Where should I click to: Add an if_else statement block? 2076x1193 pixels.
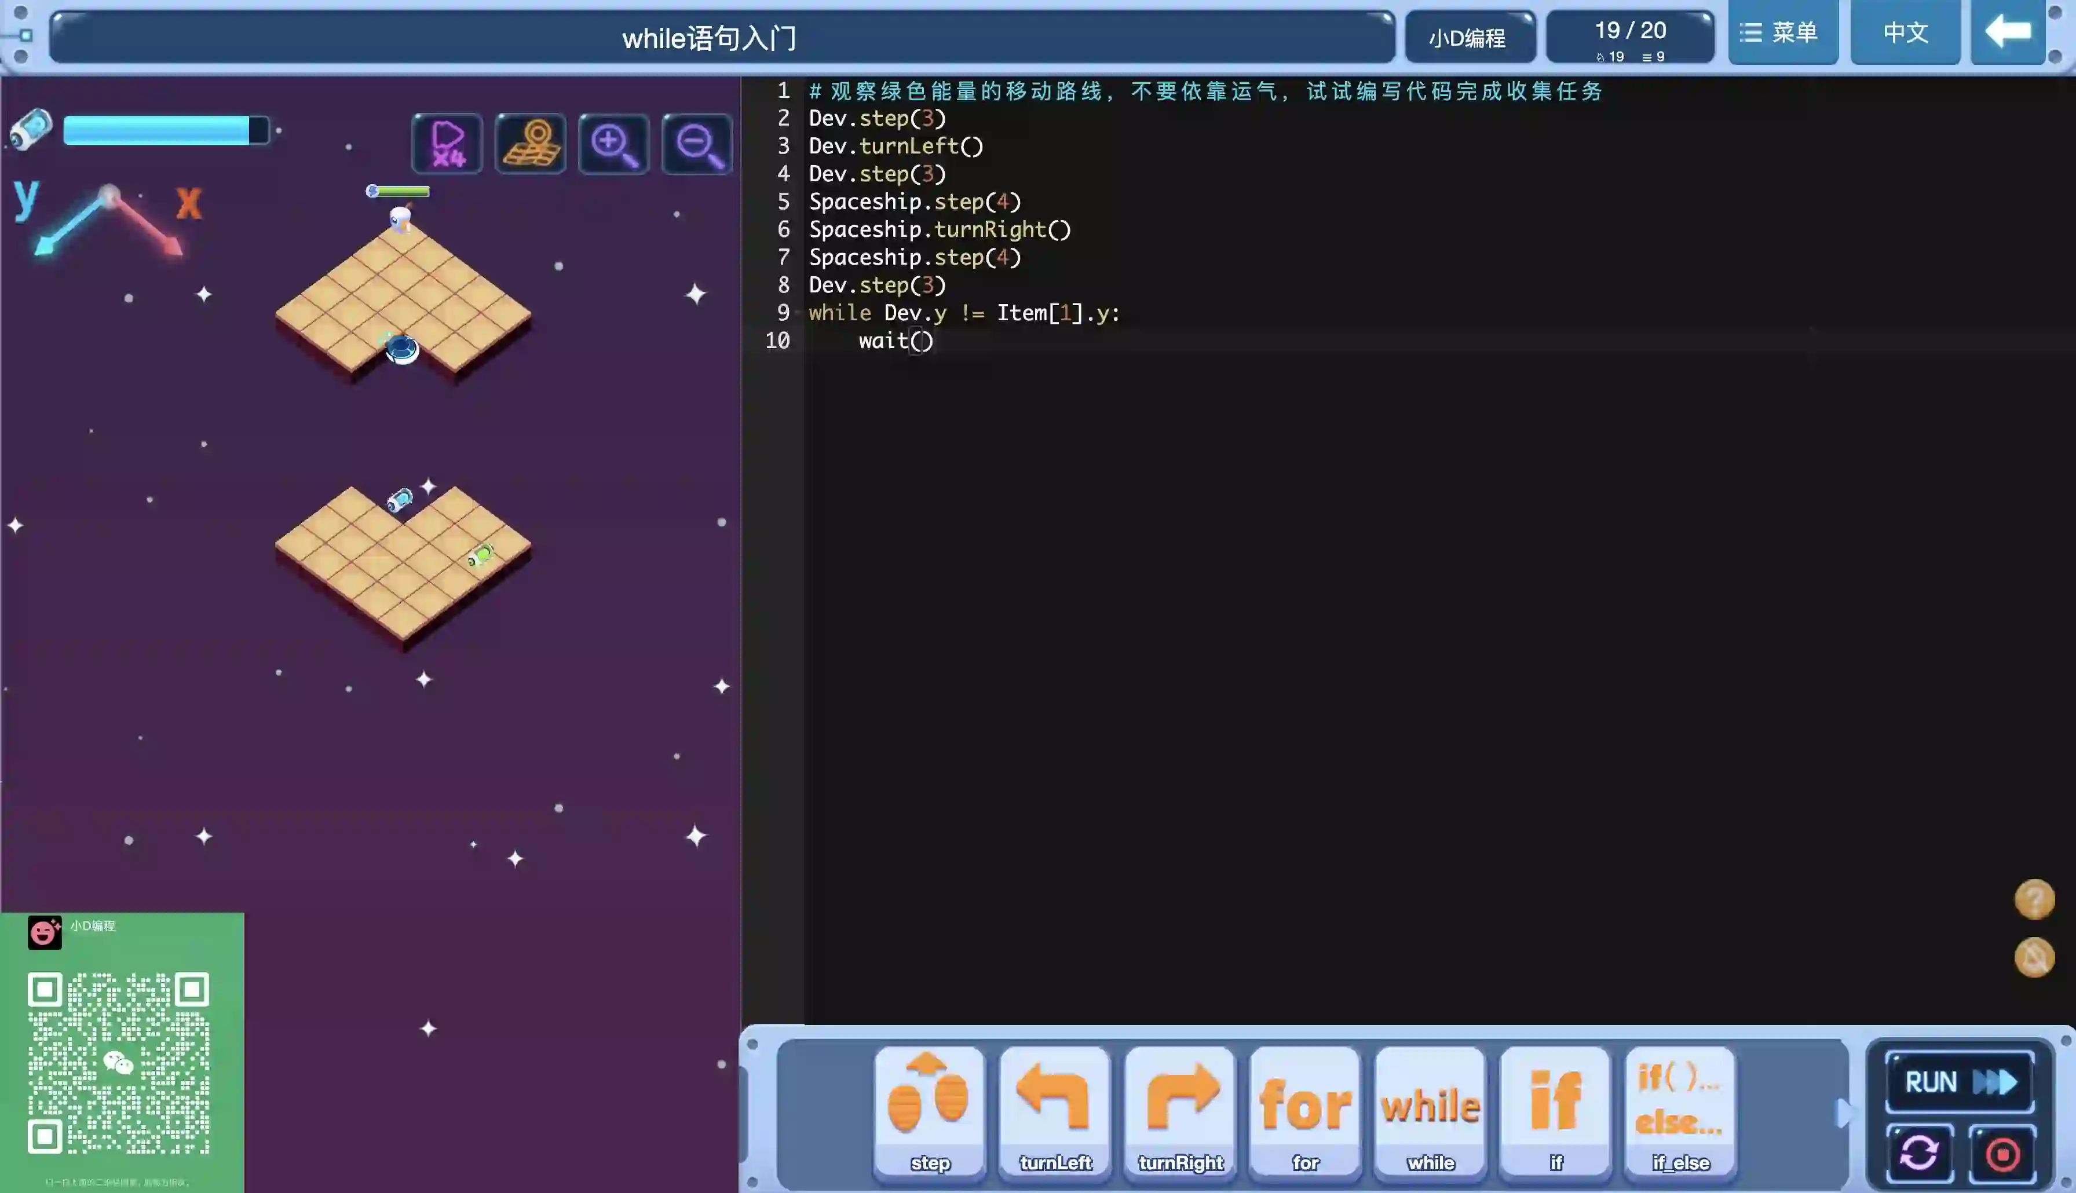click(x=1679, y=1111)
